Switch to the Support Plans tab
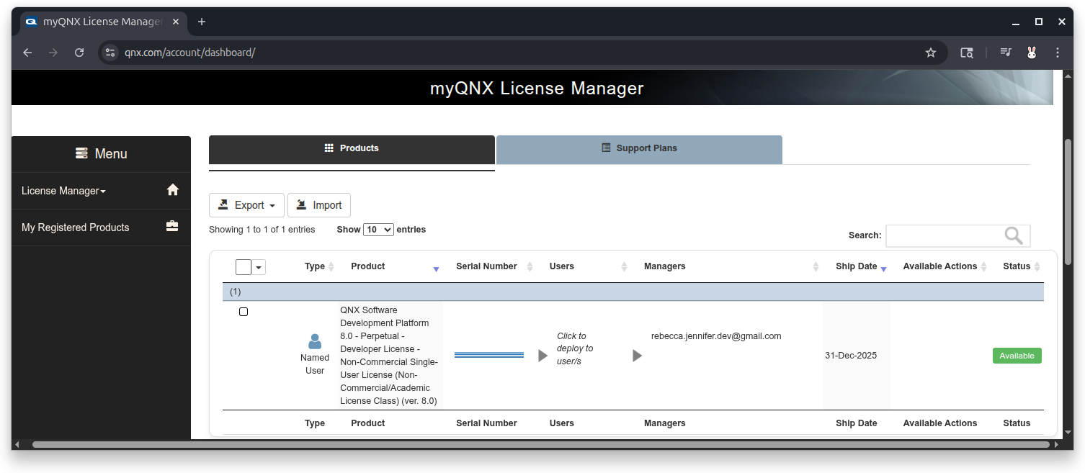Viewport: 1085px width, 473px height. click(x=639, y=149)
